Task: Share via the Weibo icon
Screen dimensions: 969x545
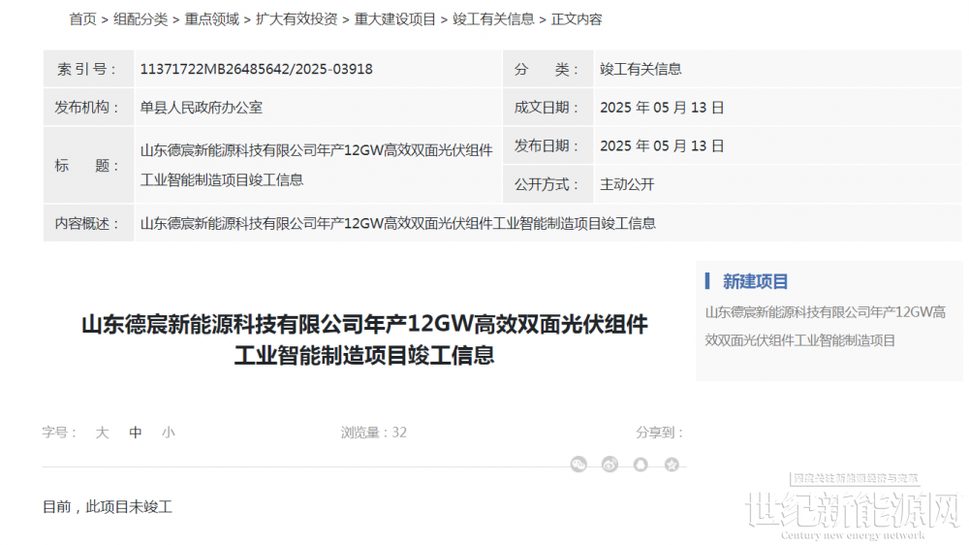Action: [x=610, y=464]
